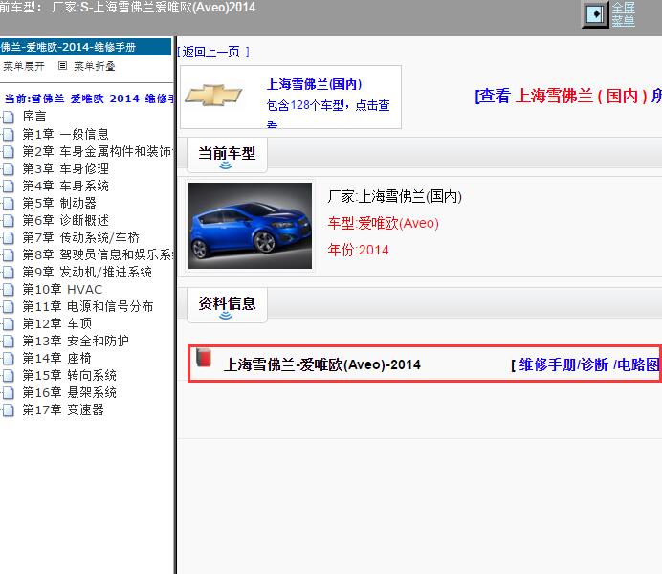Click the fullscreen menu toggle icon

(x=595, y=14)
